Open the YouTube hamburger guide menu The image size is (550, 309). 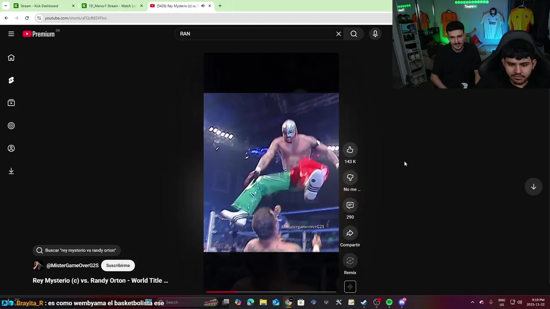coord(11,34)
